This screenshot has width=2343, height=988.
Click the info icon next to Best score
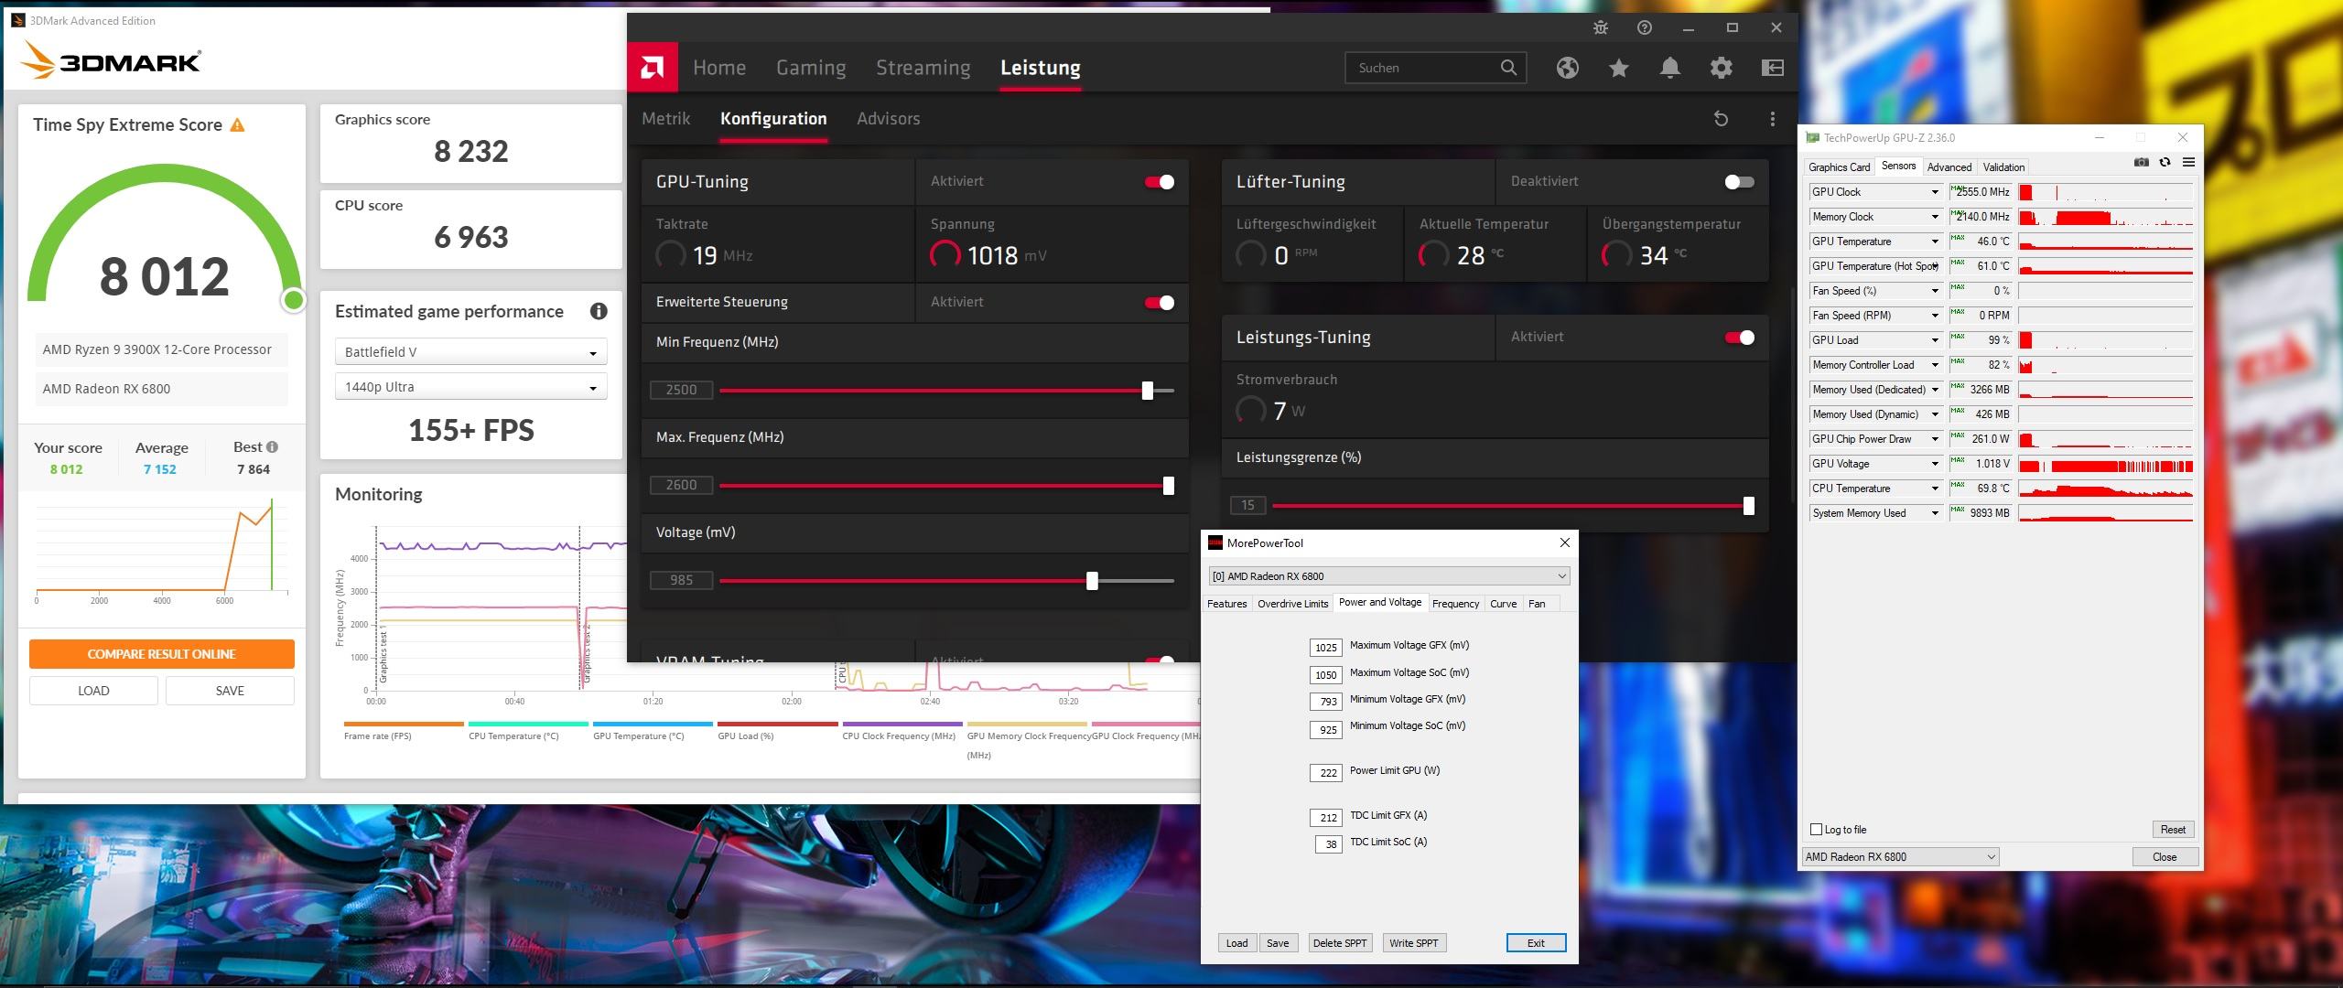(272, 447)
